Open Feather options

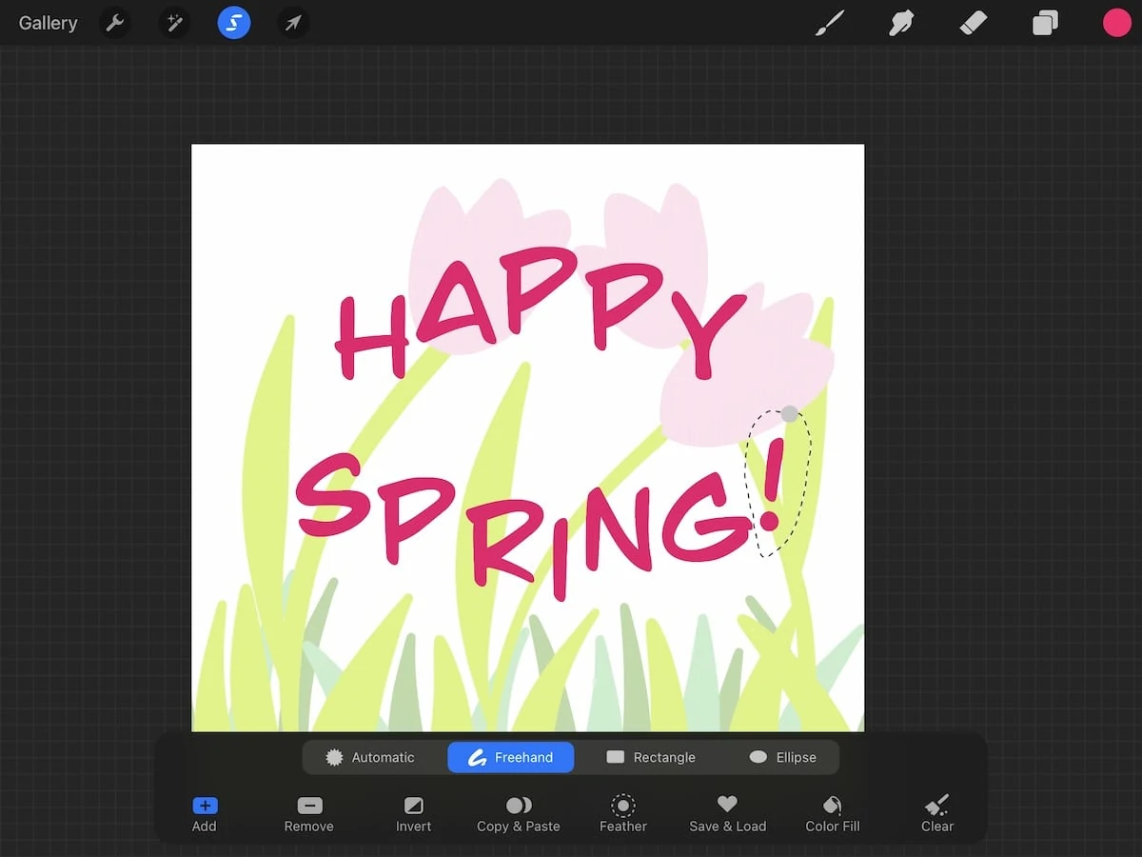pos(623,815)
